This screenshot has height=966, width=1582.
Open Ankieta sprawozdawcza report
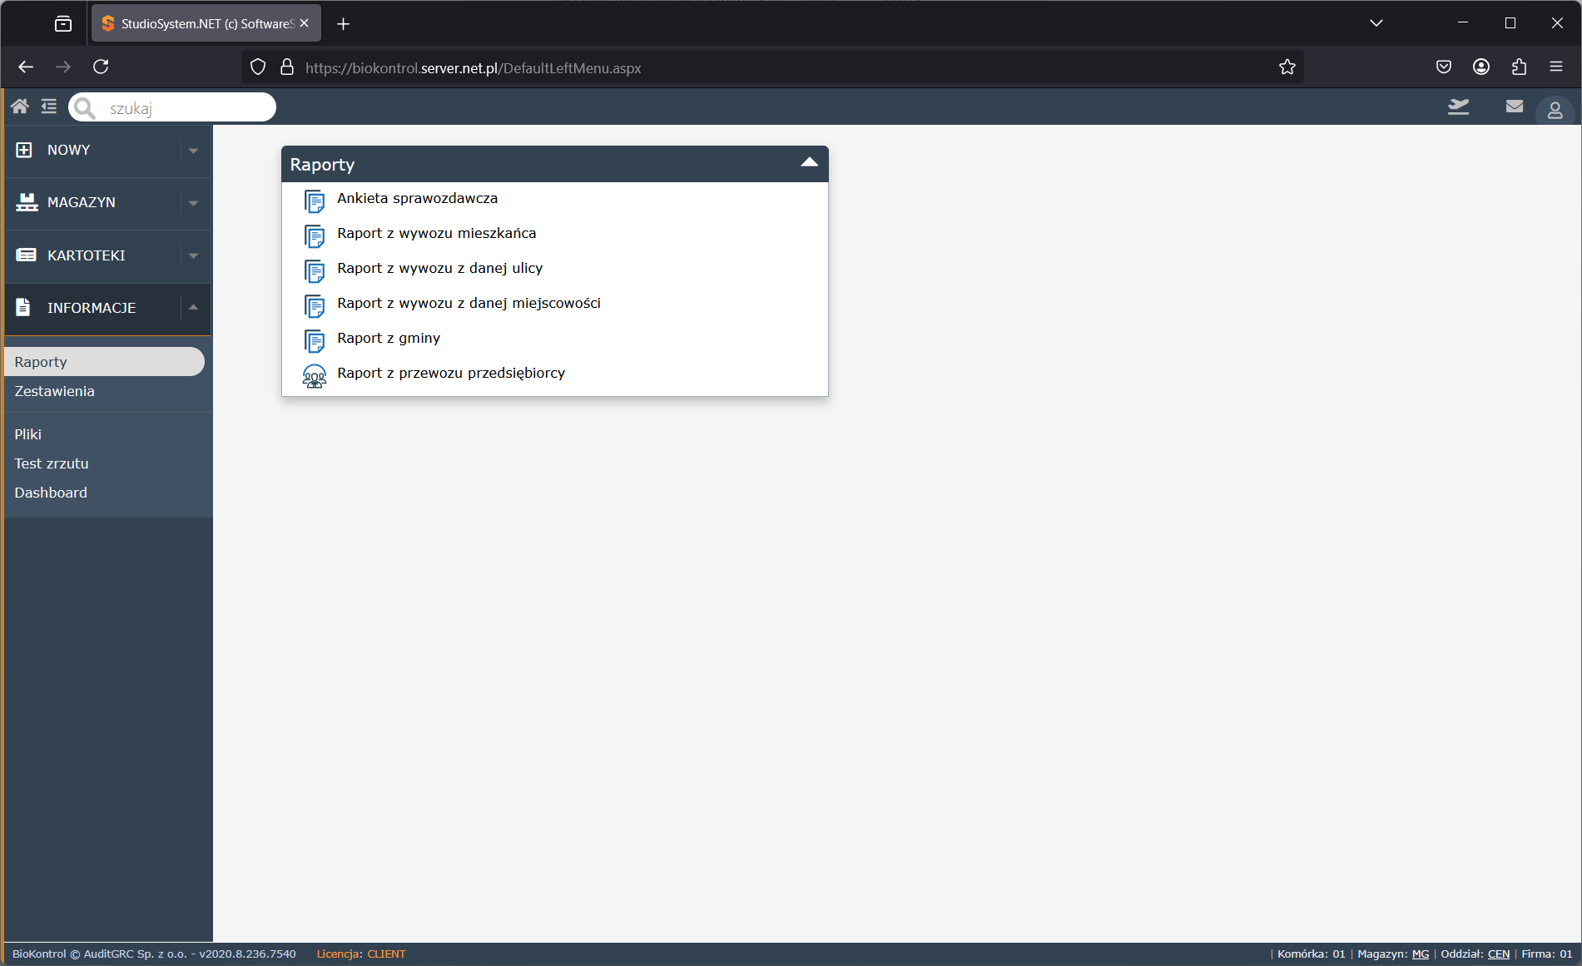417,198
